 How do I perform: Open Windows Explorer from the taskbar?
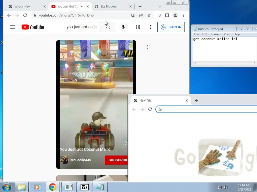pos(22,187)
